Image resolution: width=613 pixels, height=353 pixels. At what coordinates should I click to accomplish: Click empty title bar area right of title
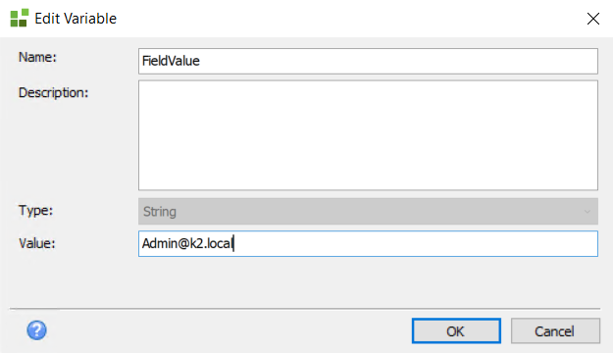352,19
